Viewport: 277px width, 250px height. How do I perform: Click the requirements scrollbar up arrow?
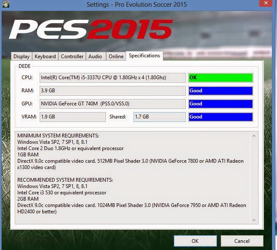click(x=254, y=136)
